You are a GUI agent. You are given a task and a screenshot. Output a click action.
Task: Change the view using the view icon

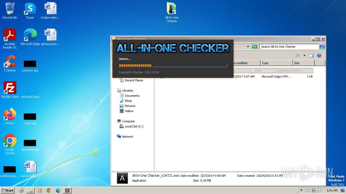pyautogui.click(x=298, y=56)
